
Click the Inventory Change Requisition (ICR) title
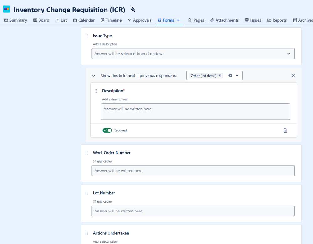69,10
